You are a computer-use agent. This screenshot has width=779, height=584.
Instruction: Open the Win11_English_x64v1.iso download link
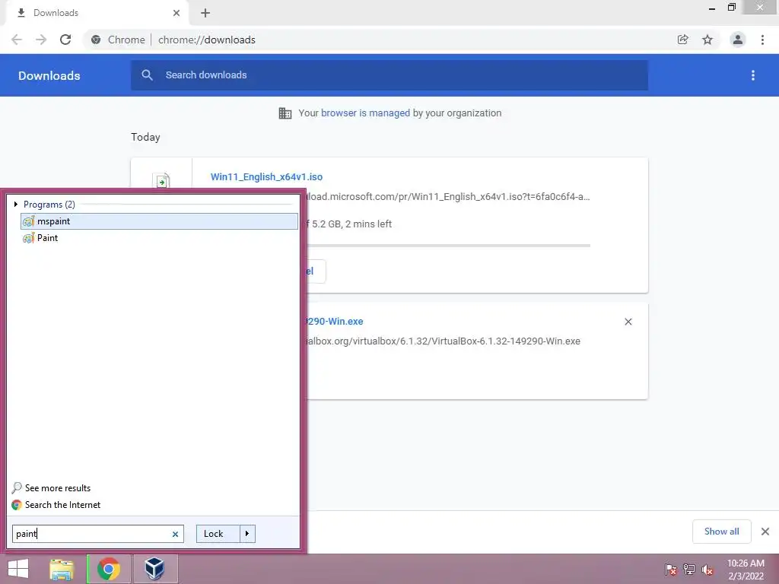coord(266,176)
